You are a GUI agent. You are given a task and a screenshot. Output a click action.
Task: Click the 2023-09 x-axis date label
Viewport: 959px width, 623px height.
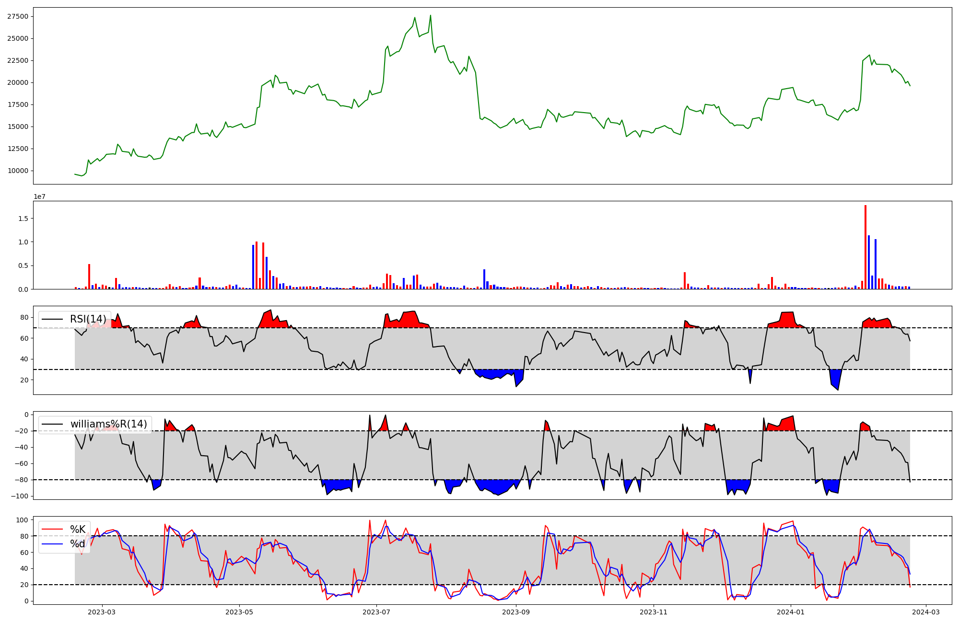coord(516,612)
